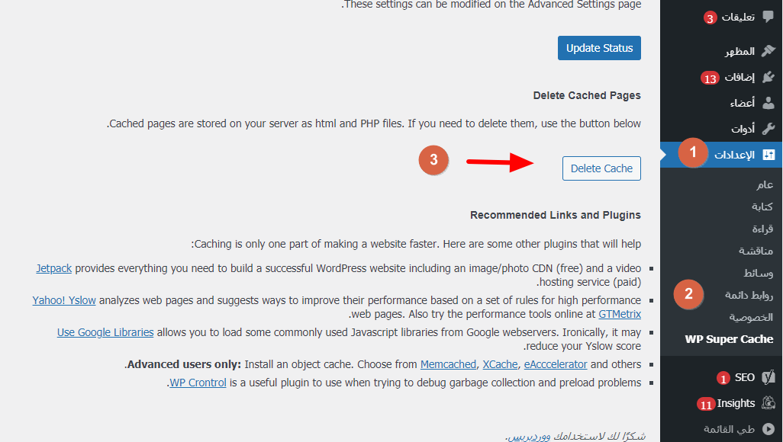This screenshot has height=442, width=783.
Task: Open the عام general settings submenu
Action: pos(765,184)
